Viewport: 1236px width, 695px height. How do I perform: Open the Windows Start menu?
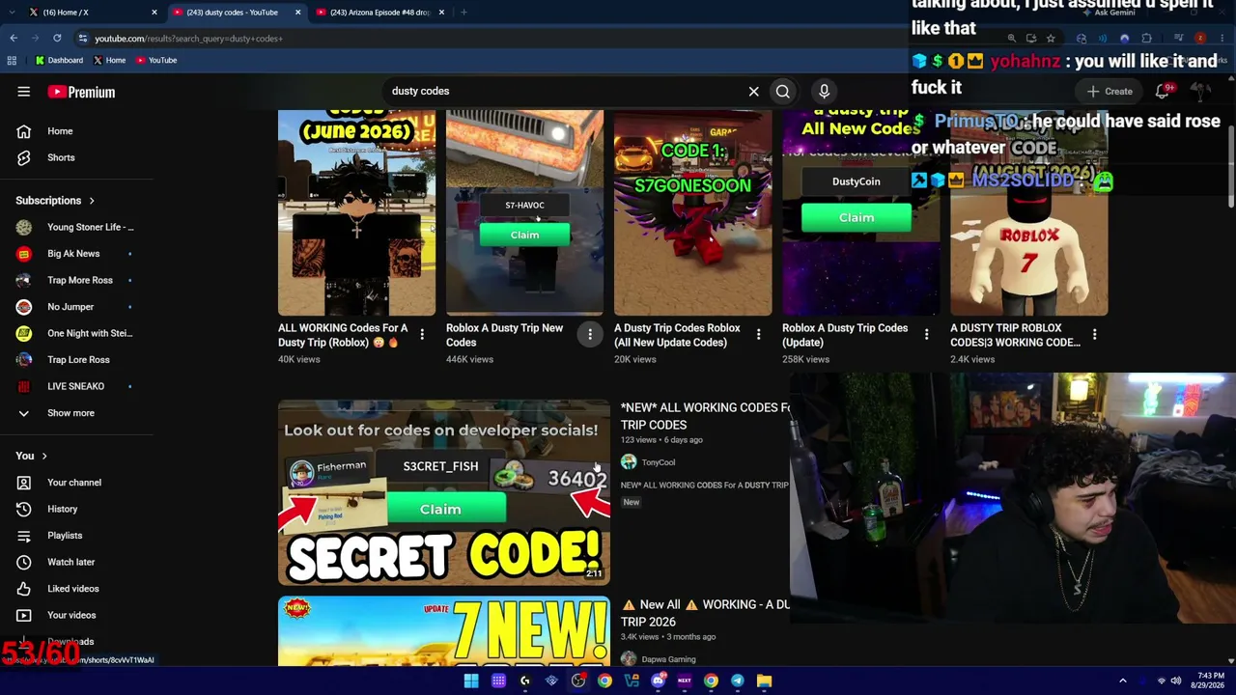[471, 681]
